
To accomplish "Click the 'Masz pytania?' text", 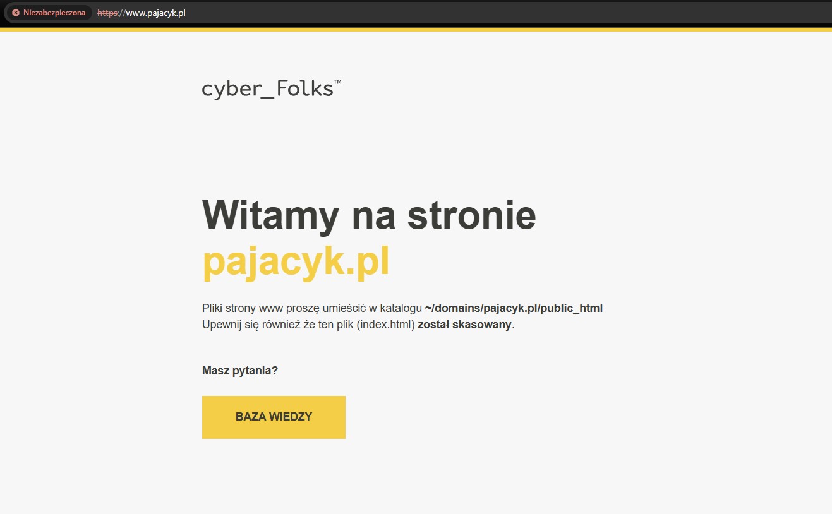I will tap(240, 371).
